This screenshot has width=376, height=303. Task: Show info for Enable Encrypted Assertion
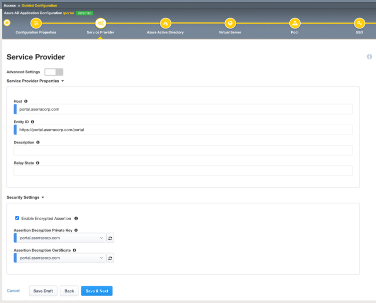[x=76, y=218]
